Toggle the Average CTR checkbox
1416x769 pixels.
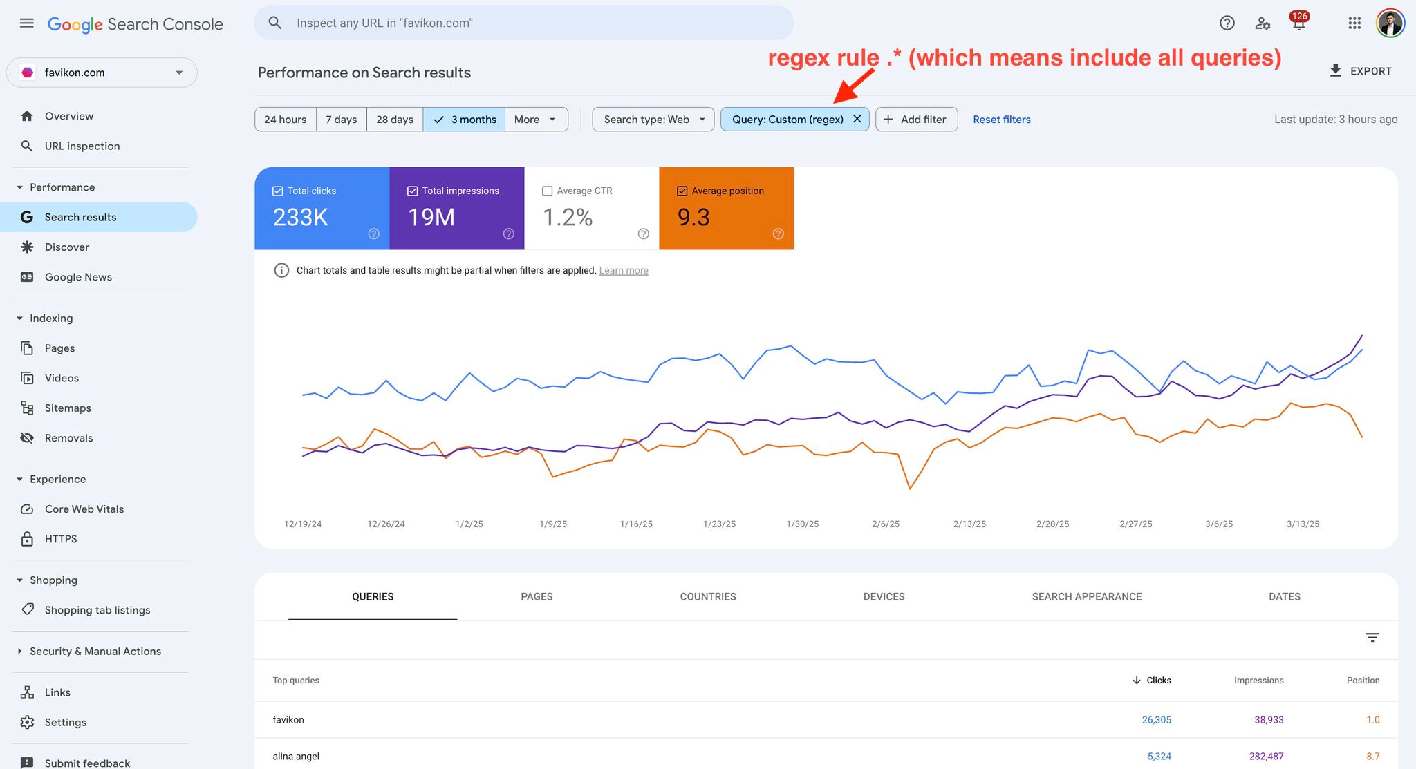click(x=547, y=191)
